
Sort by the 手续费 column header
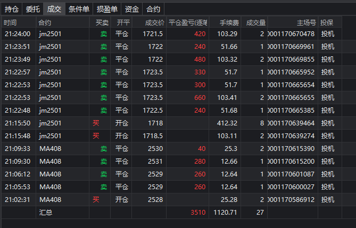(226, 23)
